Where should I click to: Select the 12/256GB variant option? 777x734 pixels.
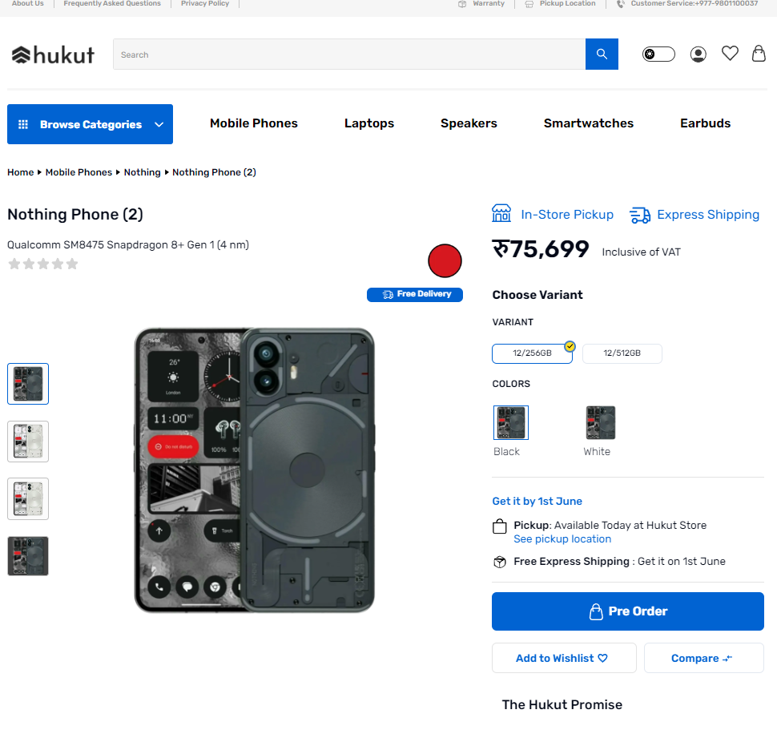tap(533, 353)
